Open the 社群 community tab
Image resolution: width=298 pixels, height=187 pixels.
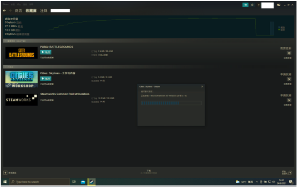point(44,11)
